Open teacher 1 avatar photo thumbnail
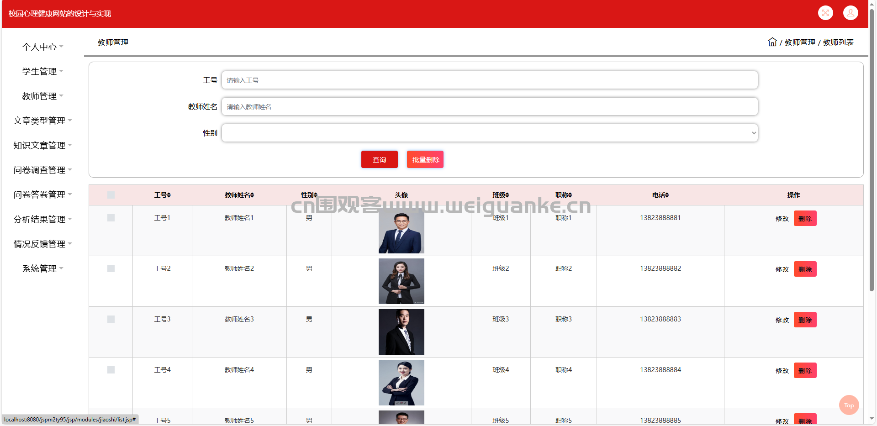Viewport: 877px width, 426px height. click(402, 231)
